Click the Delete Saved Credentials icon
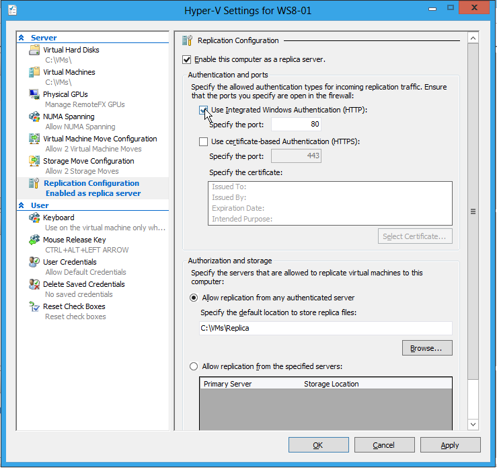This screenshot has width=497, height=468. coord(34,284)
